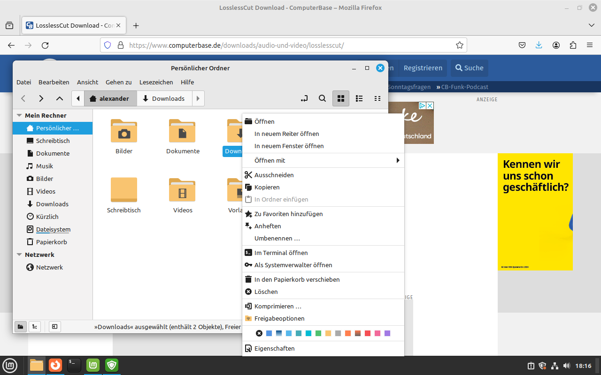Click Kopieren in the context menu

pyautogui.click(x=323, y=187)
